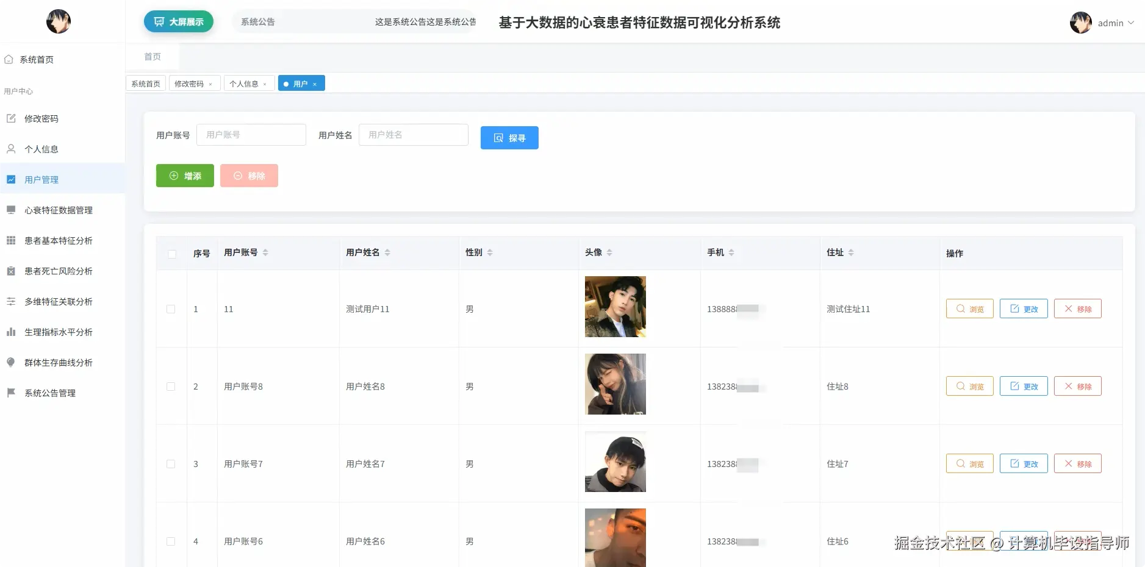Open 心衰特征数据管理 in sidebar menu

pos(63,210)
